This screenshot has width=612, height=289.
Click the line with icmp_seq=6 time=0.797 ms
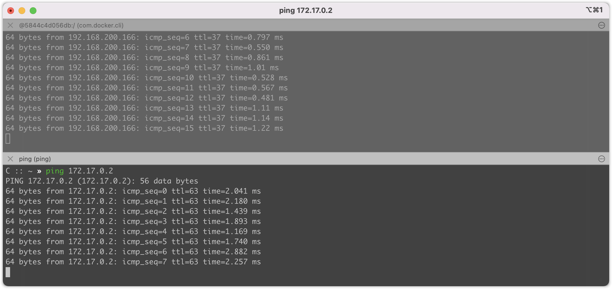(144, 37)
